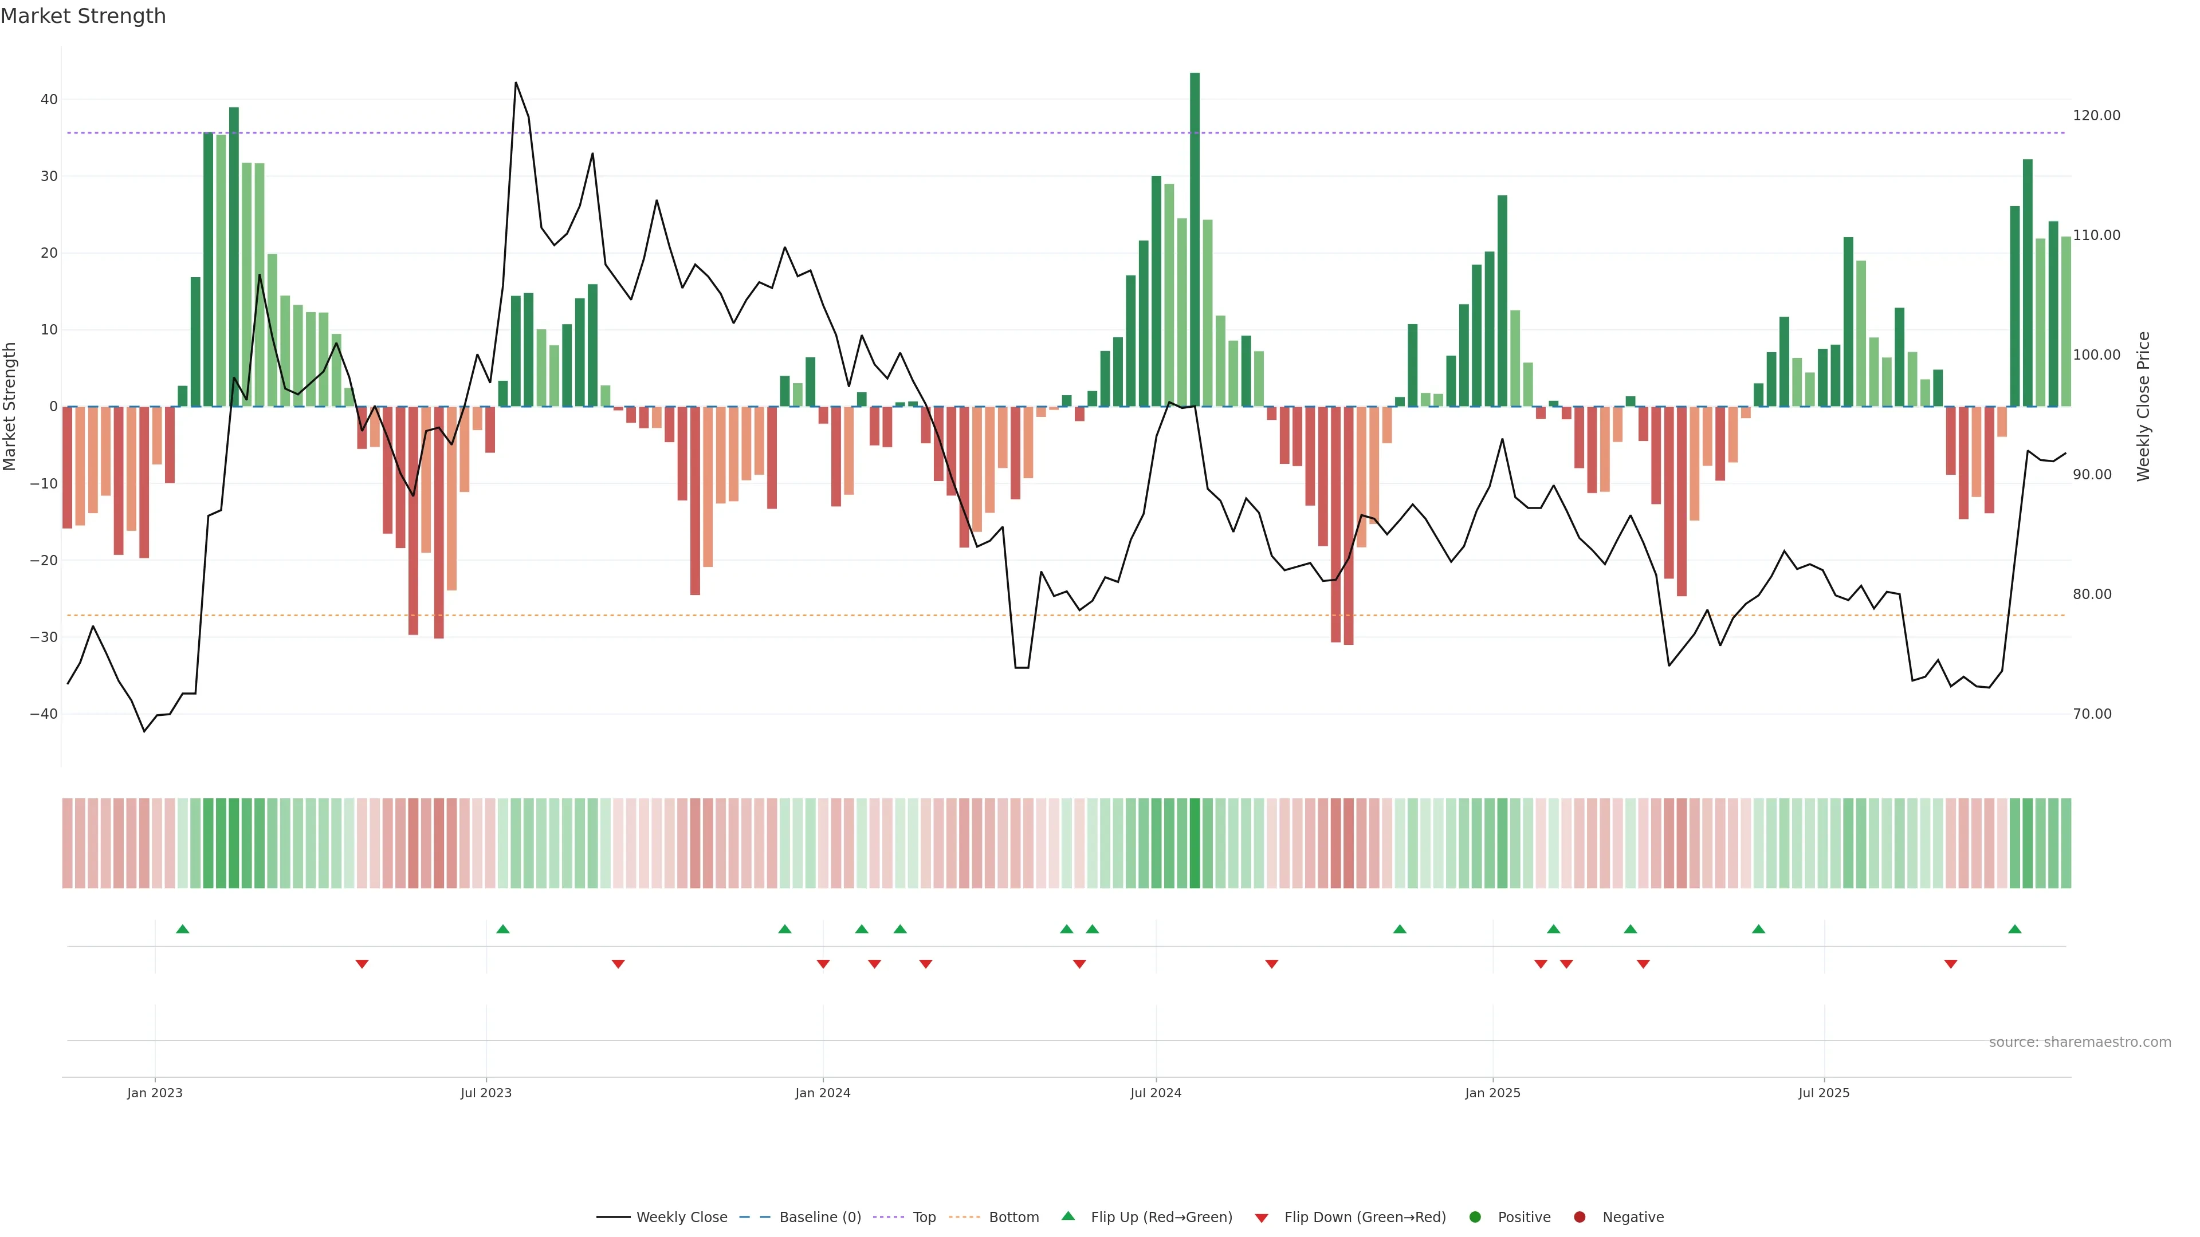Click the first green flip-up marker near Jan 2023
Image resolution: width=2200 pixels, height=1237 pixels.
click(x=182, y=929)
